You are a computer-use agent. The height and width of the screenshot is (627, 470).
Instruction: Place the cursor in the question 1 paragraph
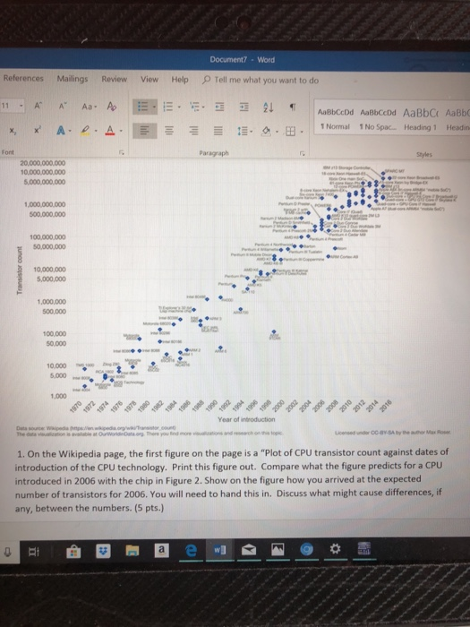point(232,481)
